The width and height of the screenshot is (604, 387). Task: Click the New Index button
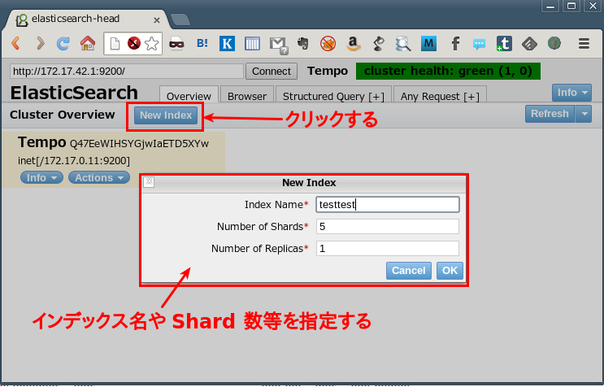coord(166,115)
